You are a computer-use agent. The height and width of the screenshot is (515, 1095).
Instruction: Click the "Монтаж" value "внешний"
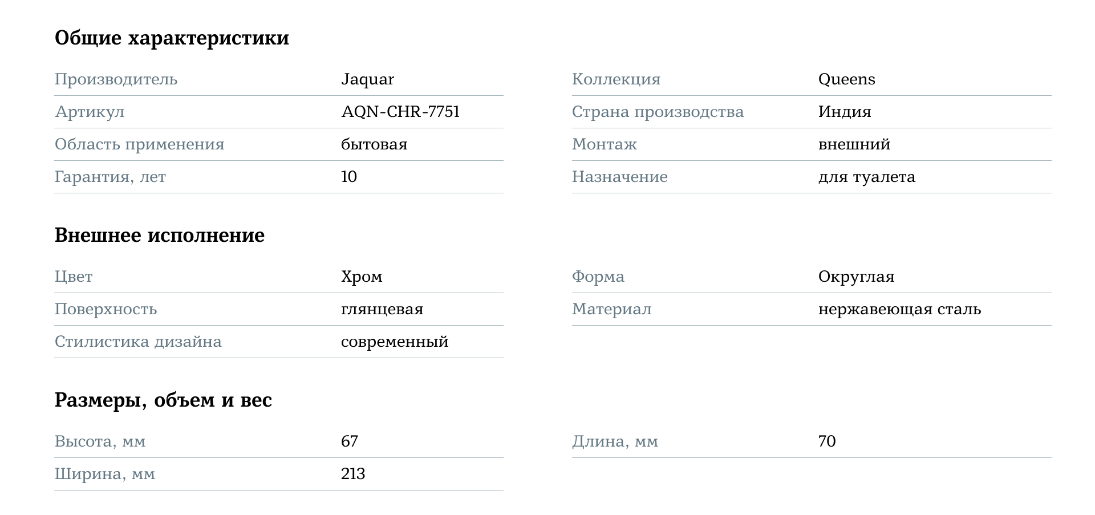(854, 144)
